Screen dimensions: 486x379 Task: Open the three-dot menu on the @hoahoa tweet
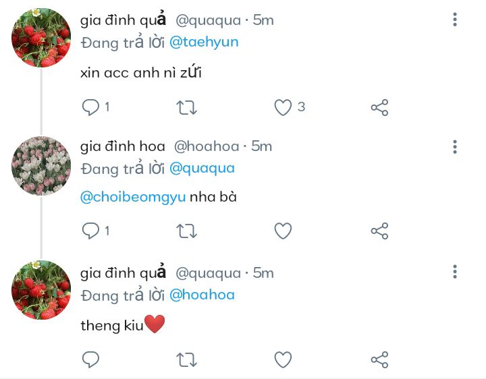point(455,146)
